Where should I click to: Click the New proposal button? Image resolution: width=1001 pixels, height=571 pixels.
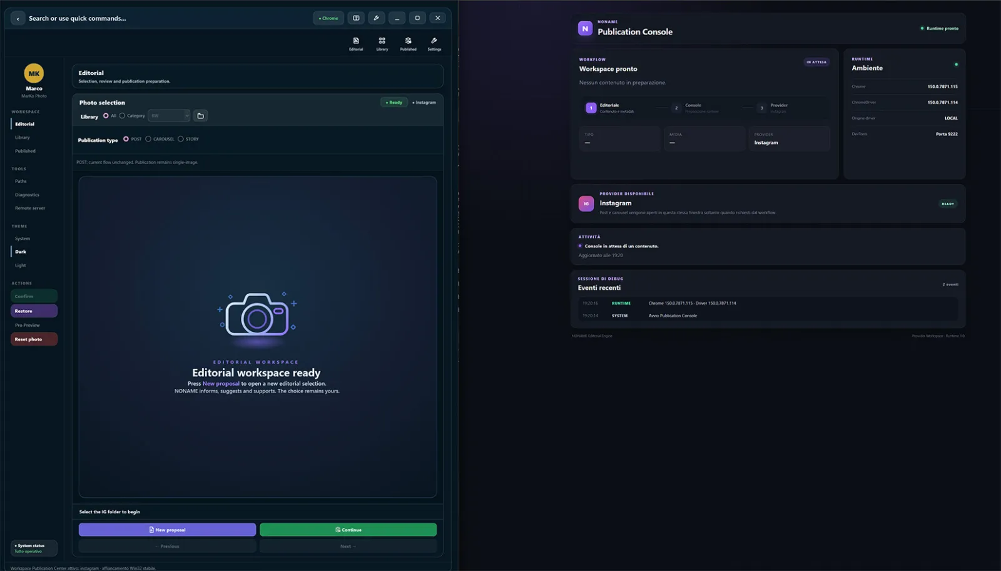click(167, 530)
